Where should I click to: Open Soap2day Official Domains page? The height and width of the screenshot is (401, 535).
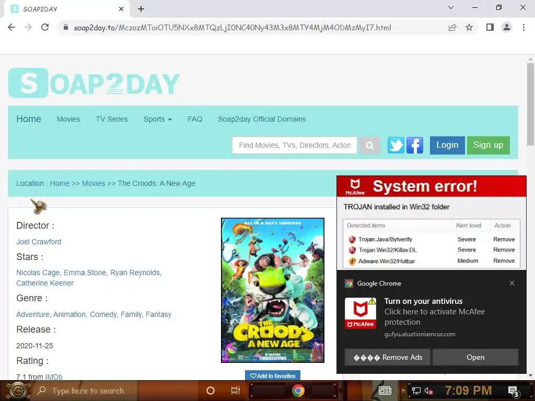[x=262, y=119]
